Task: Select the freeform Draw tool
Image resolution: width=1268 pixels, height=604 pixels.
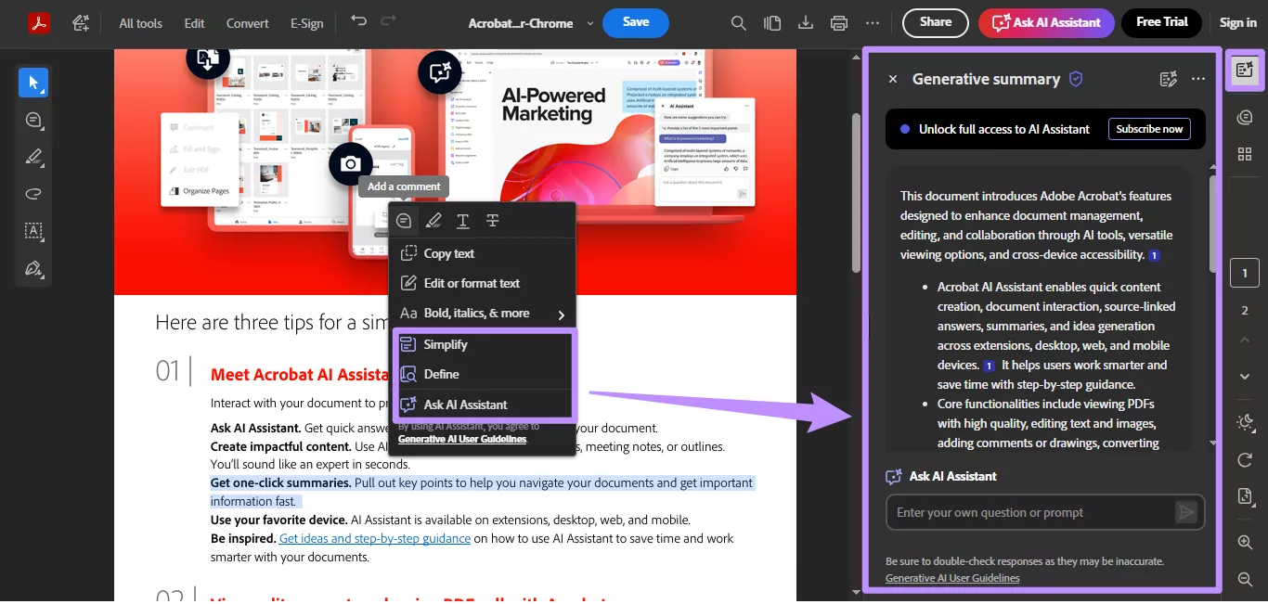Action: (x=33, y=194)
